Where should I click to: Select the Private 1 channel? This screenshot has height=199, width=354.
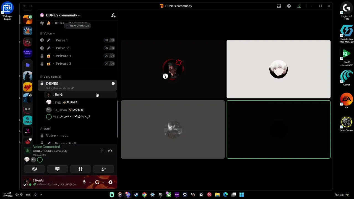[x=77, y=56]
